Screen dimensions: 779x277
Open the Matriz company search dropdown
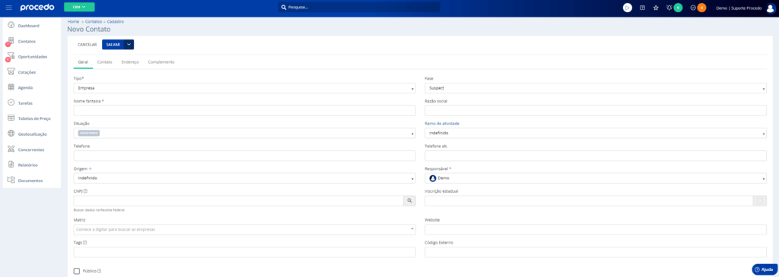click(244, 229)
